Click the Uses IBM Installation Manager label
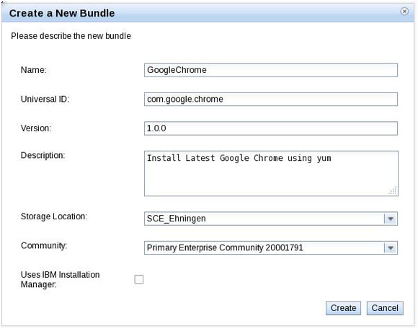418x329 pixels. pyautogui.click(x=61, y=279)
